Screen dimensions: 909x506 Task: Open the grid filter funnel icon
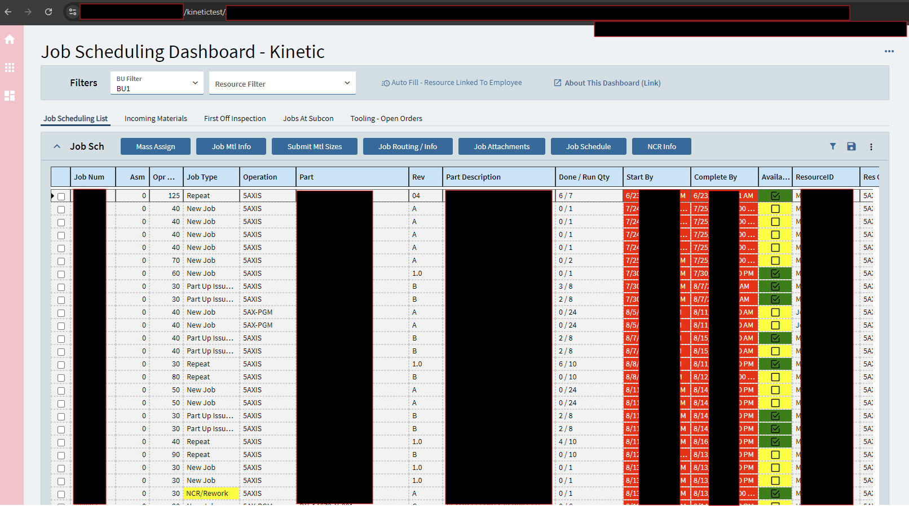pos(833,146)
